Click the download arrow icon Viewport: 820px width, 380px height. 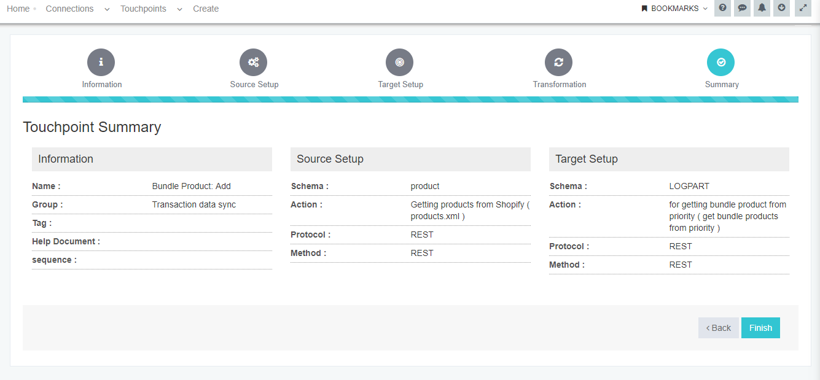click(x=781, y=8)
